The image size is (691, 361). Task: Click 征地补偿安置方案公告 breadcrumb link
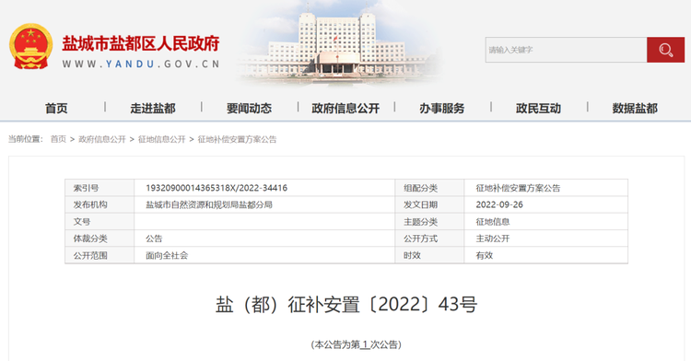click(x=237, y=140)
